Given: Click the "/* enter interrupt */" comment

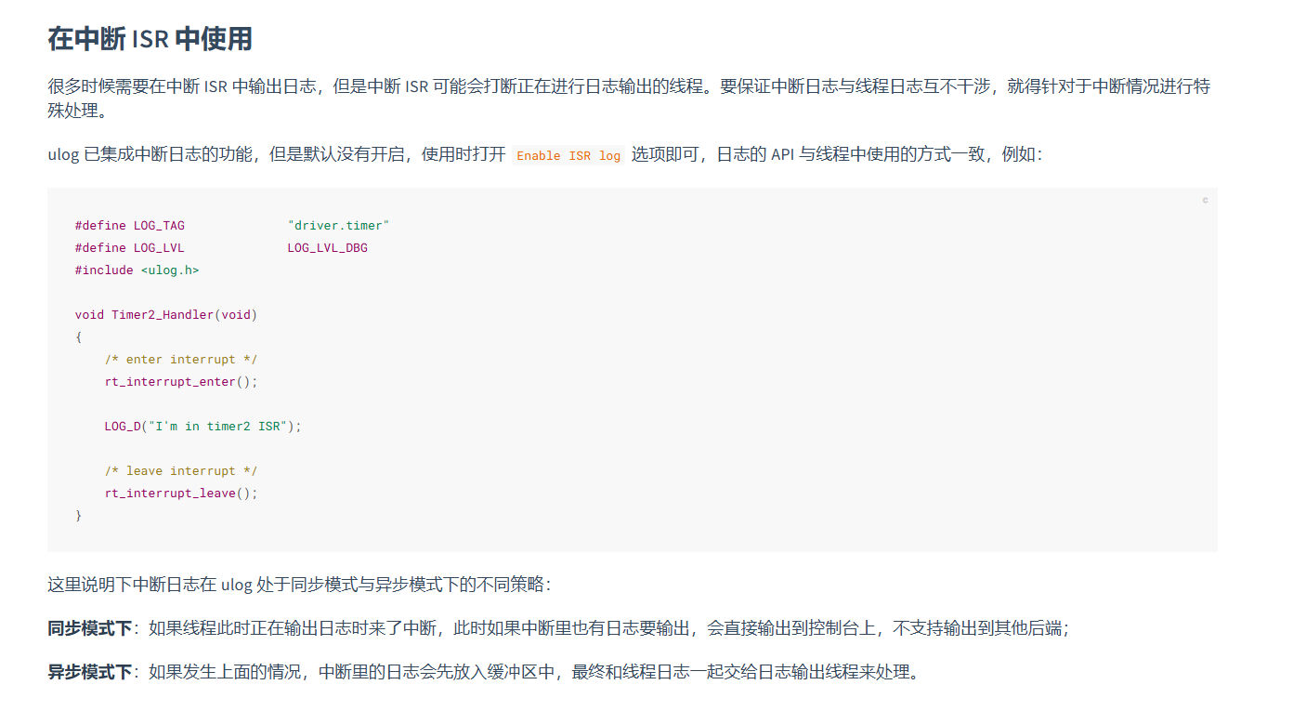Looking at the screenshot, I should click(180, 360).
